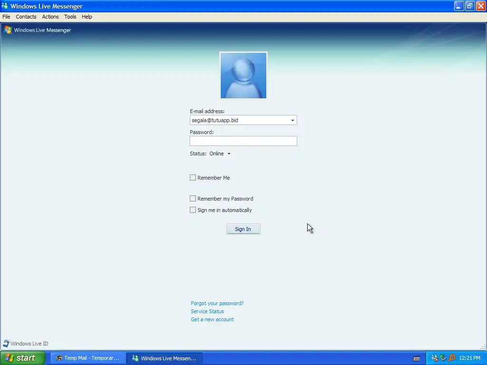Image resolution: width=487 pixels, height=365 pixels.
Task: Click the blue user avatar picture
Action: pos(243,76)
